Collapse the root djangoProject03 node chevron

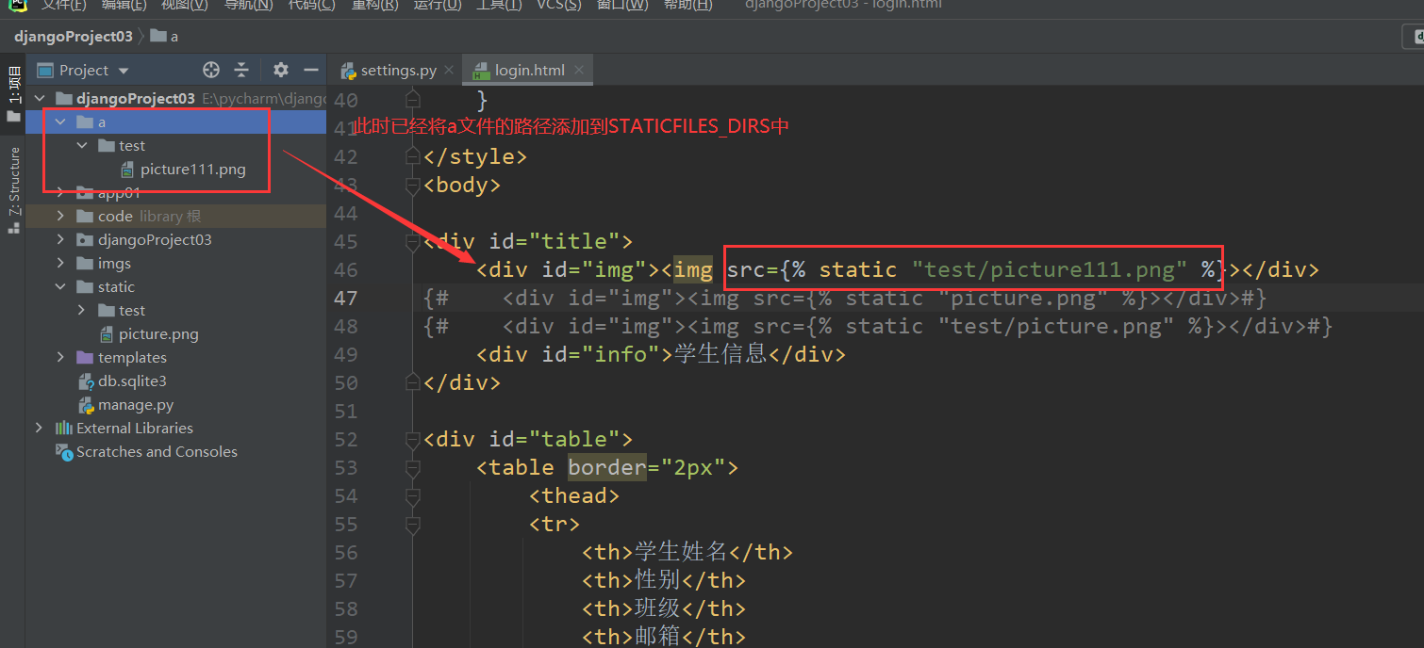(39, 98)
